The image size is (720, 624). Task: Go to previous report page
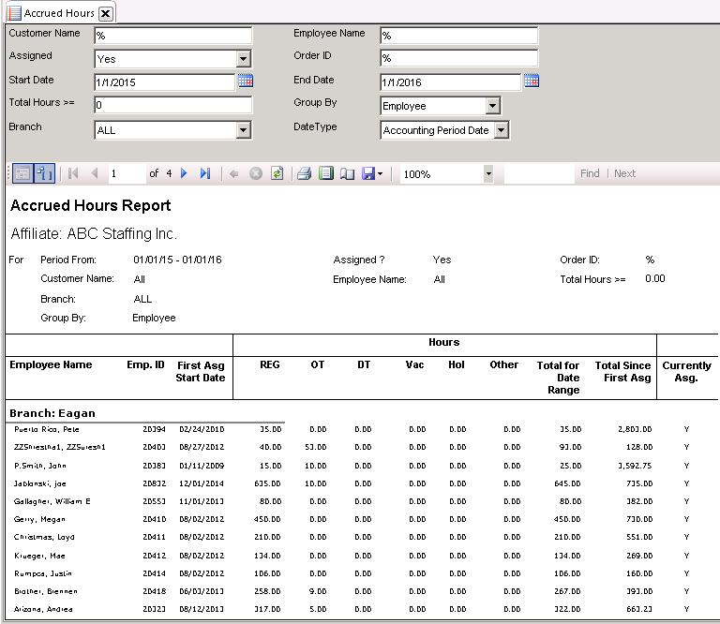95,173
